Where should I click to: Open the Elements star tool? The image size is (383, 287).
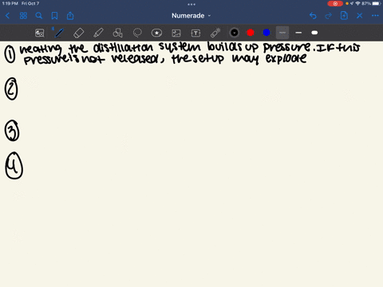(x=156, y=33)
